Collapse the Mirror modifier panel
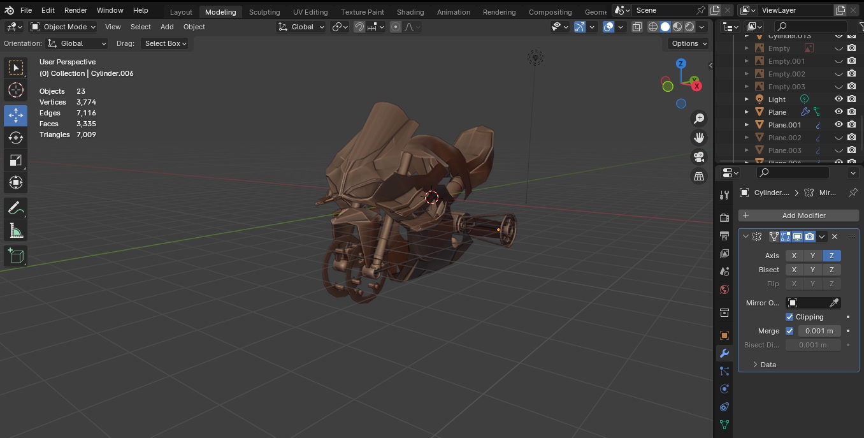The height and width of the screenshot is (438, 864). tap(745, 237)
